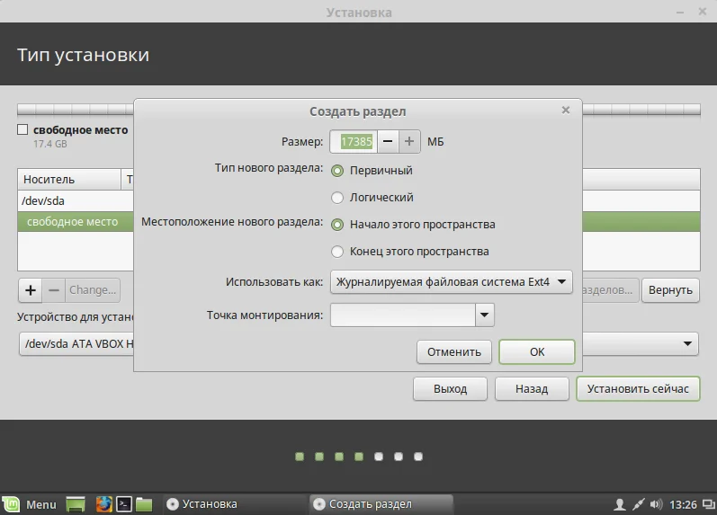Click the display tray icon at the panel edge

709,504
